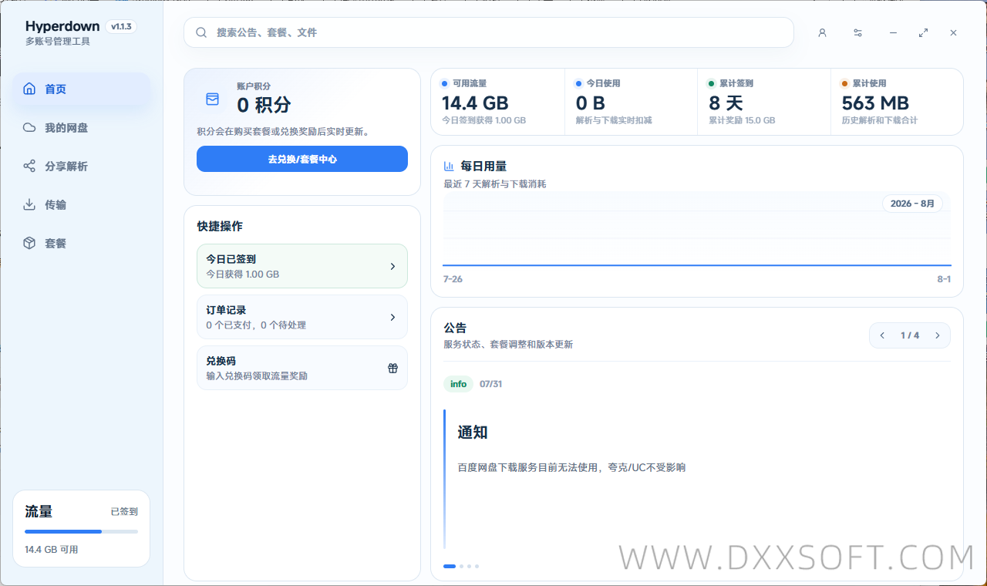This screenshot has width=987, height=586.
Task: Click the 0 B 今日使用 value
Action: click(x=591, y=103)
